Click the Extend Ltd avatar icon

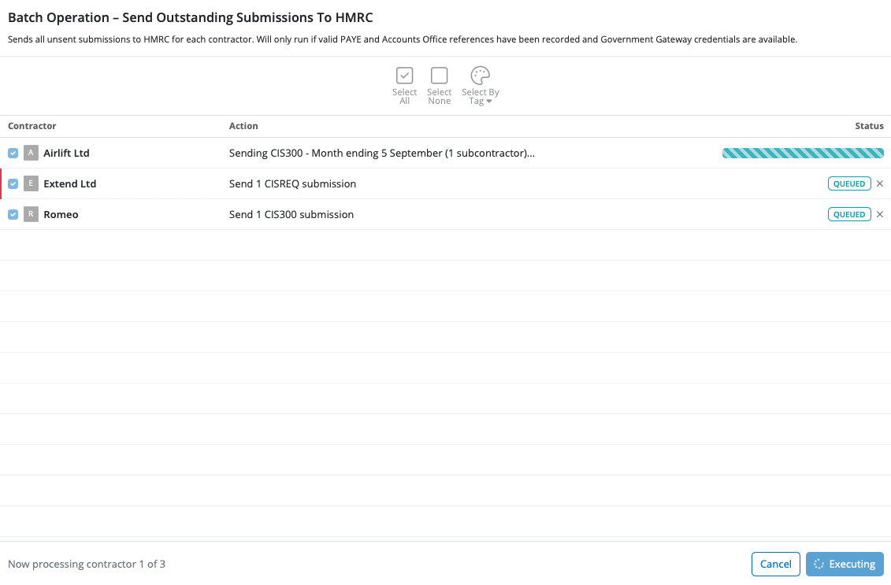coord(31,183)
